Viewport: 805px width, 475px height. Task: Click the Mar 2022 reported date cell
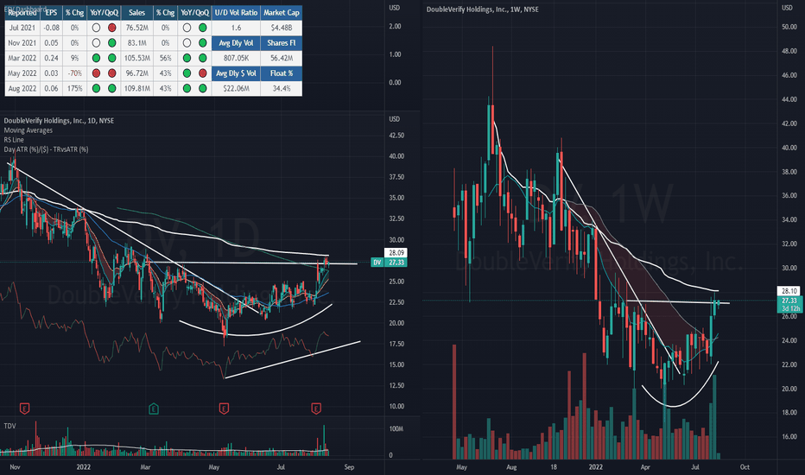pyautogui.click(x=22, y=58)
